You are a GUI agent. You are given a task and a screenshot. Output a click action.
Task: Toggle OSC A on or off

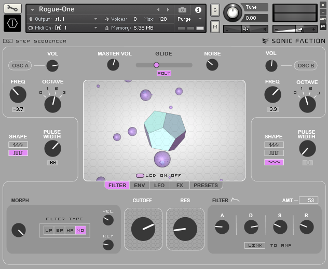pos(20,66)
